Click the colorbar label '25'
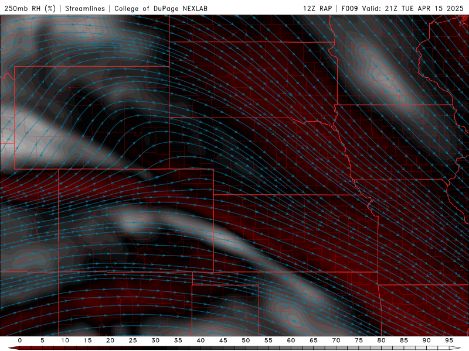The width and height of the screenshot is (469, 351). (133, 340)
